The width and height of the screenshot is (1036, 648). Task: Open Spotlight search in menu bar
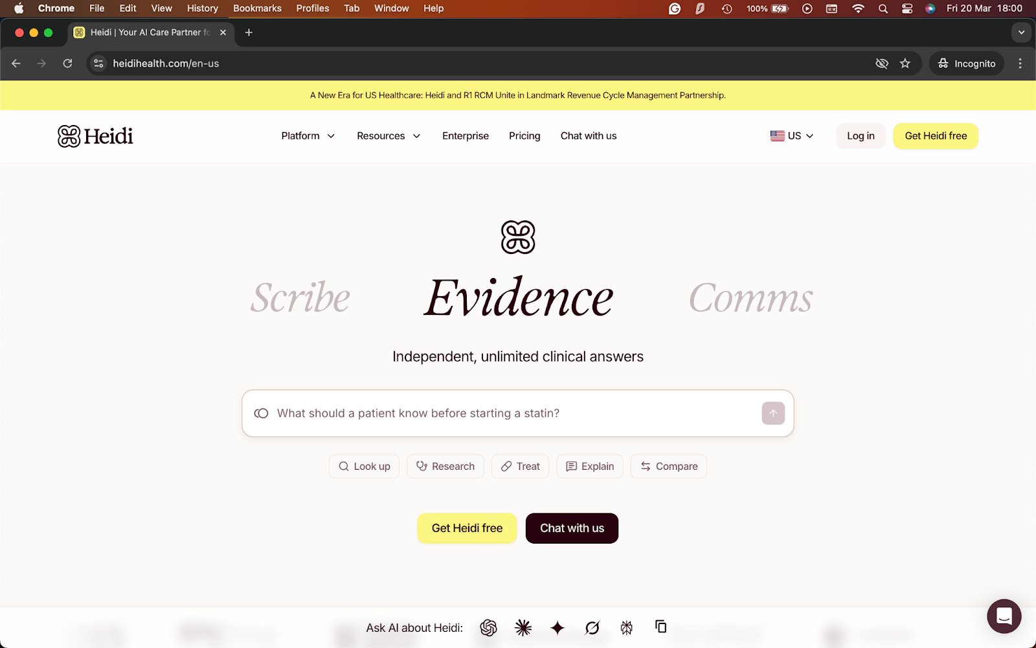point(883,8)
